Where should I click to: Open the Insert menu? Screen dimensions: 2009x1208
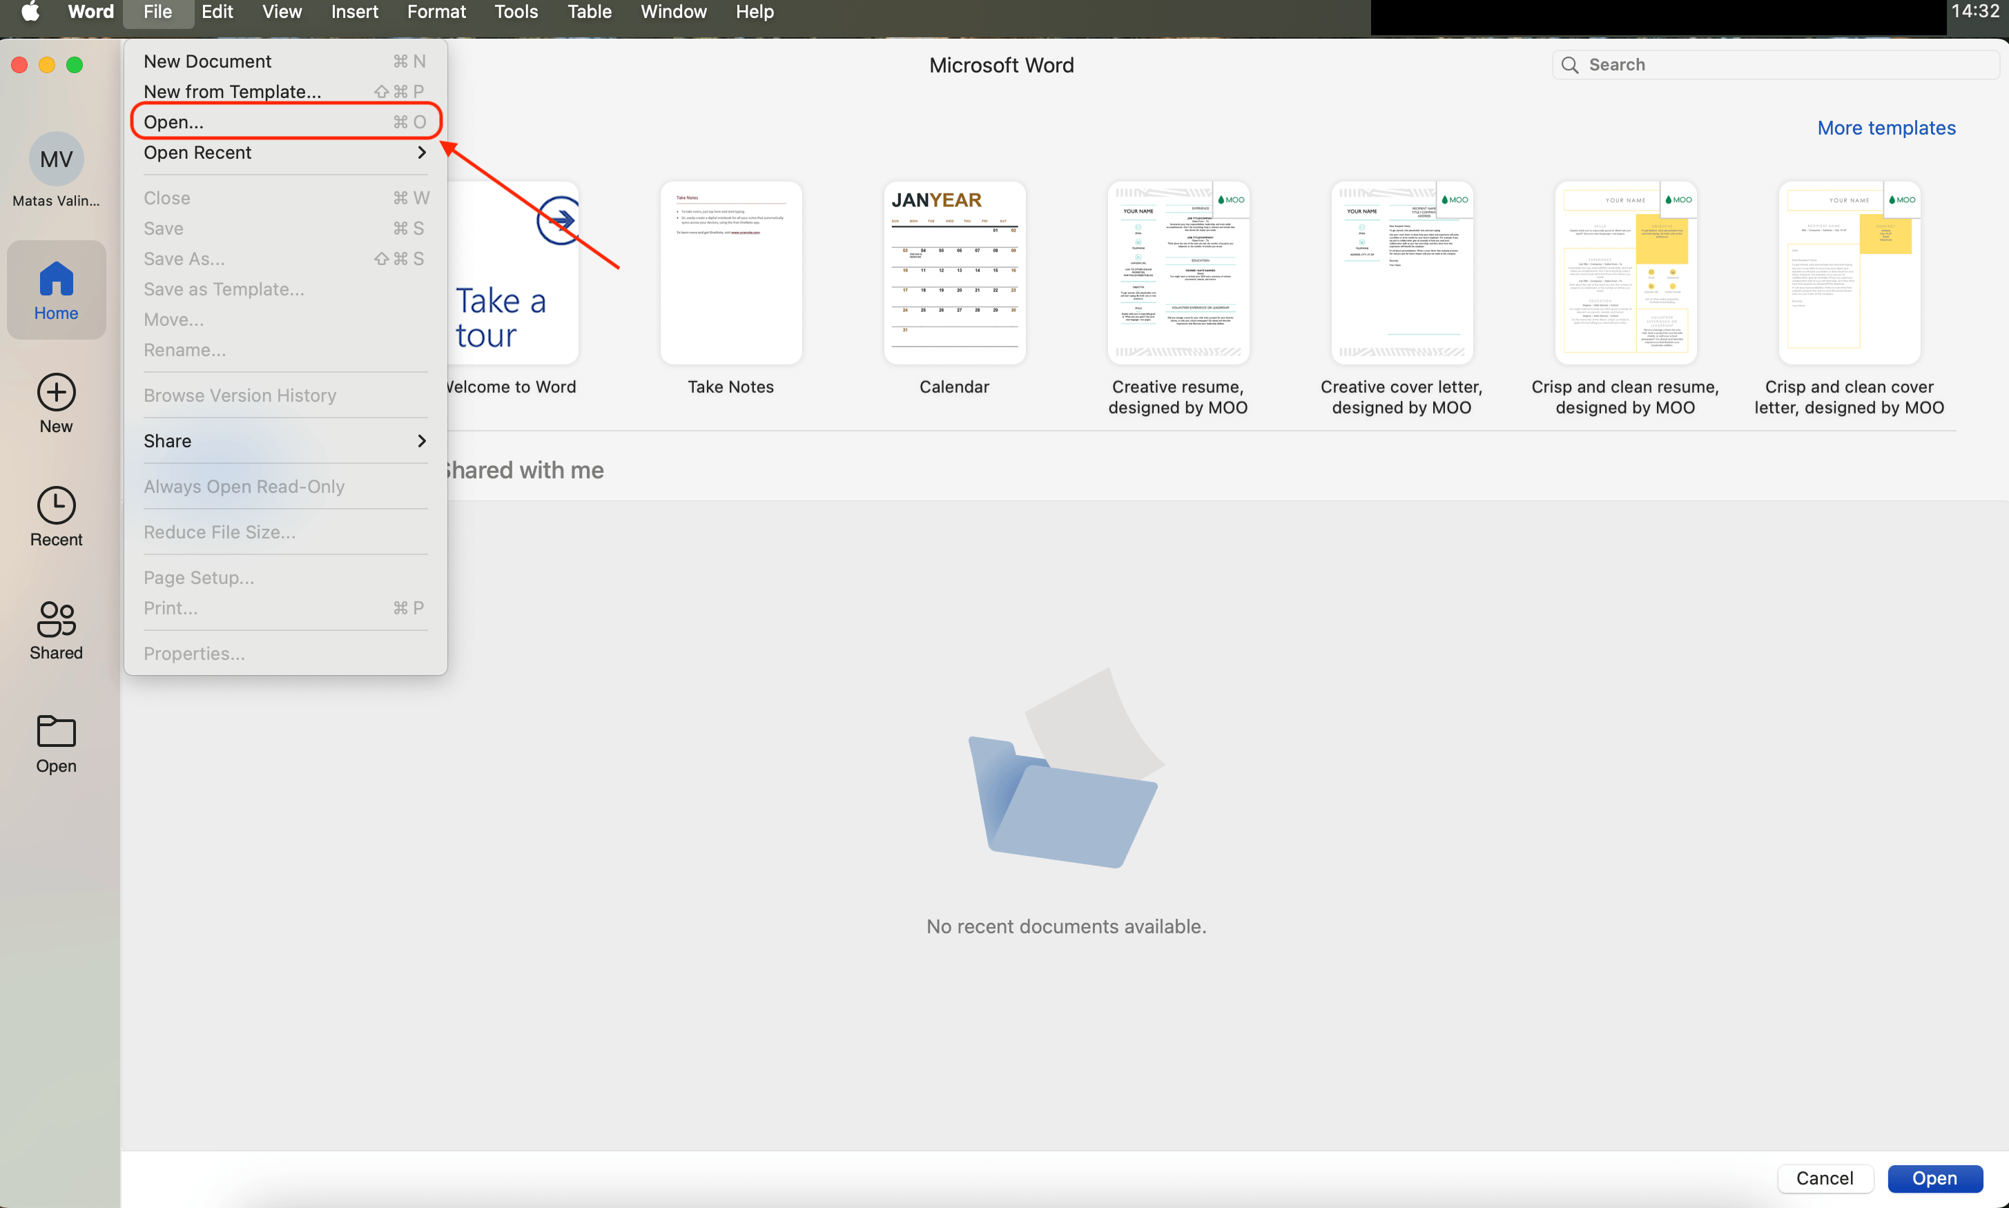click(x=354, y=12)
